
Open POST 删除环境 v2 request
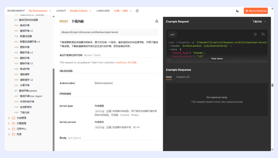24,64
